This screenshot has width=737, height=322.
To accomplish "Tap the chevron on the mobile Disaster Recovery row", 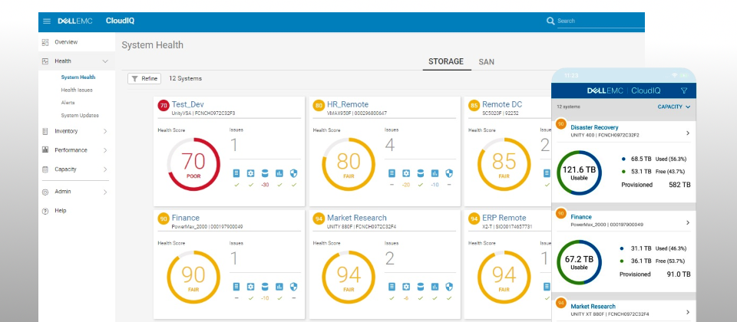I will point(688,133).
